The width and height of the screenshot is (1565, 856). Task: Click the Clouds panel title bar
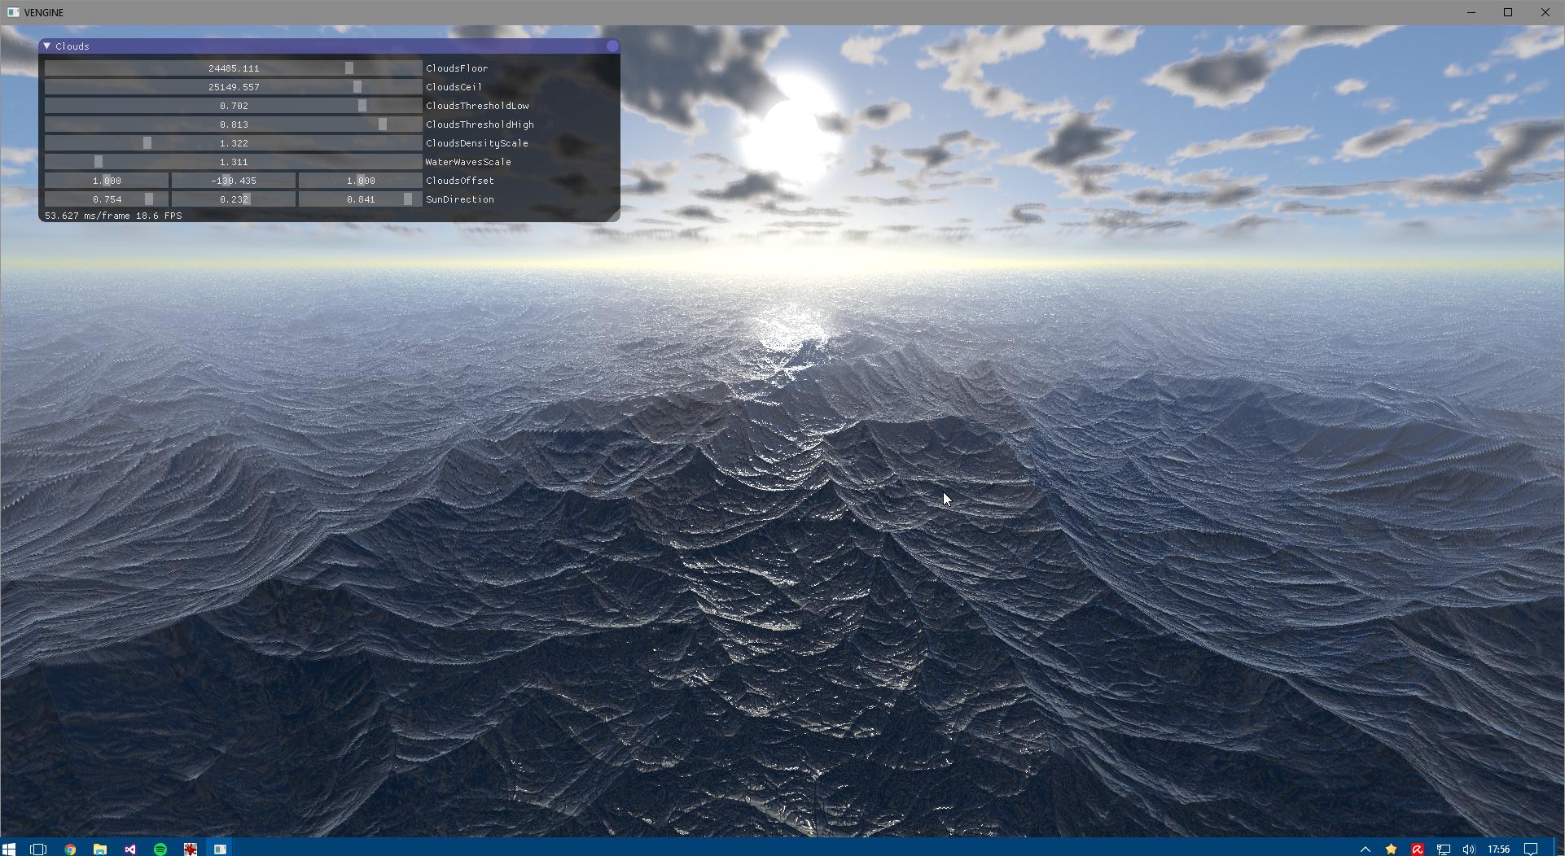(x=329, y=46)
